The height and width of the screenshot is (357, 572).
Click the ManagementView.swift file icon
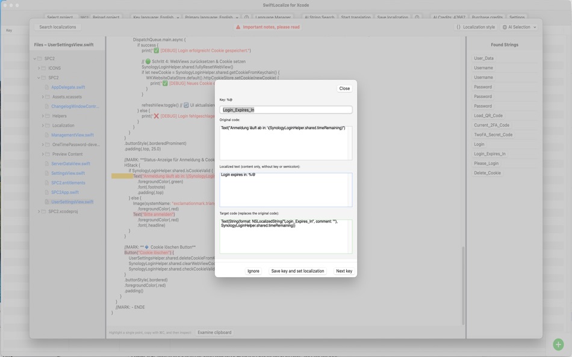[x=47, y=135]
